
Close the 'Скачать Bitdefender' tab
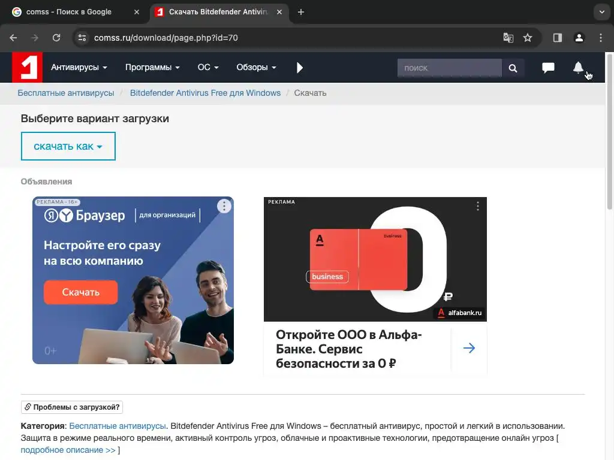(x=279, y=12)
